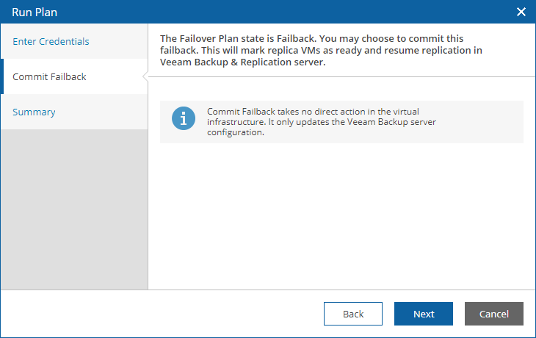
Task: Click the empty gray sidebar area below Summary
Action: (x=74, y=209)
